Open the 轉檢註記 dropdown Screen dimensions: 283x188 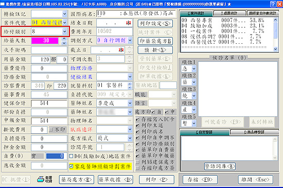(x=64, y=14)
